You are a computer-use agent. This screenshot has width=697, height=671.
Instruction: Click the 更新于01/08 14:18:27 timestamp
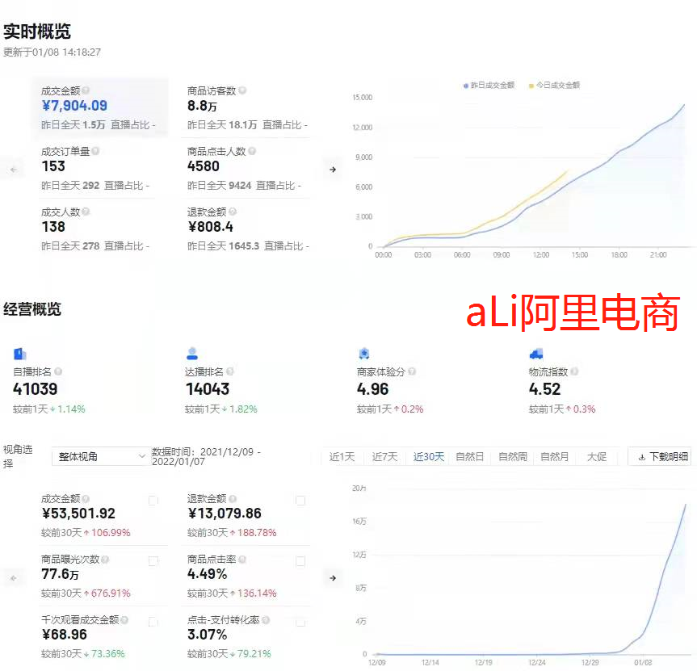tap(52, 52)
